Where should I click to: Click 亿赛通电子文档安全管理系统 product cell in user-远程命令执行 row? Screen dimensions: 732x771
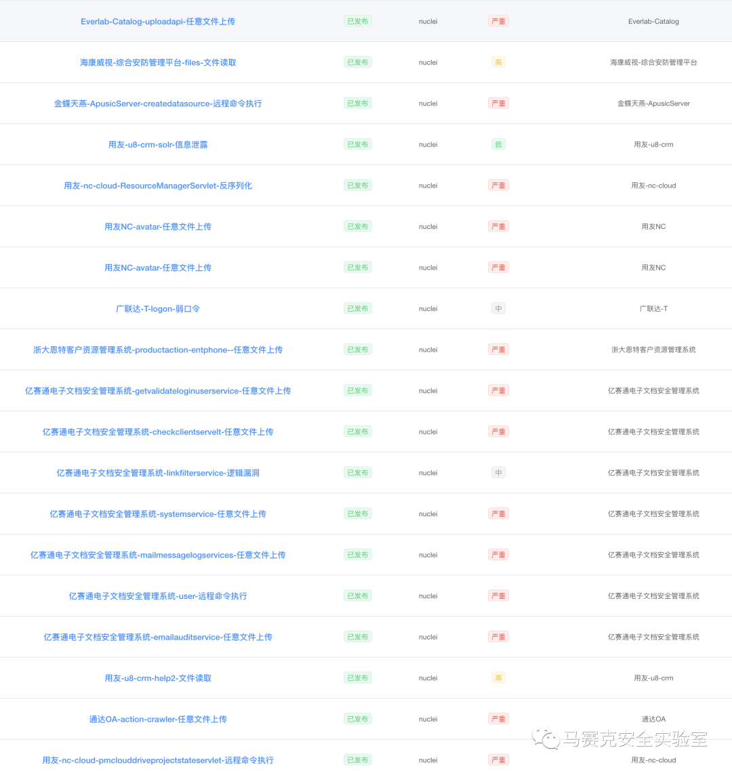(653, 596)
